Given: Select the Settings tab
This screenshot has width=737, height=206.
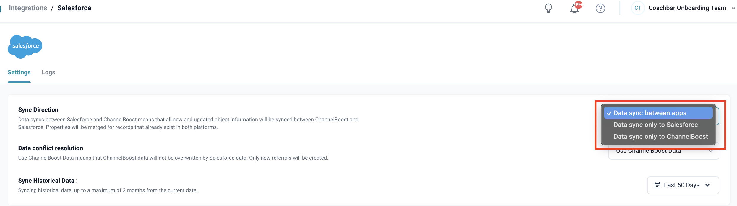Looking at the screenshot, I should 19,72.
